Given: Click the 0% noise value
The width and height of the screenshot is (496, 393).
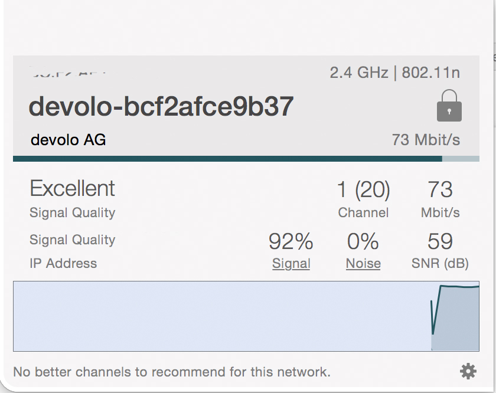Looking at the screenshot, I should 363,241.
